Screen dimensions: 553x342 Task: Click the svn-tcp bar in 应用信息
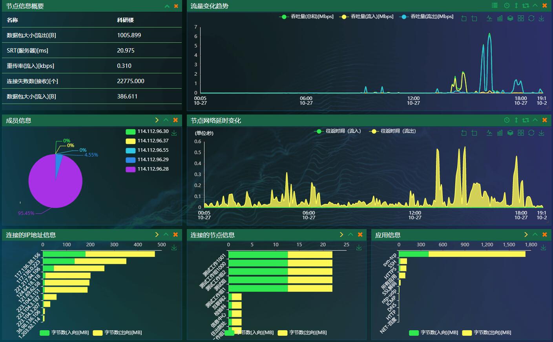pos(462,254)
